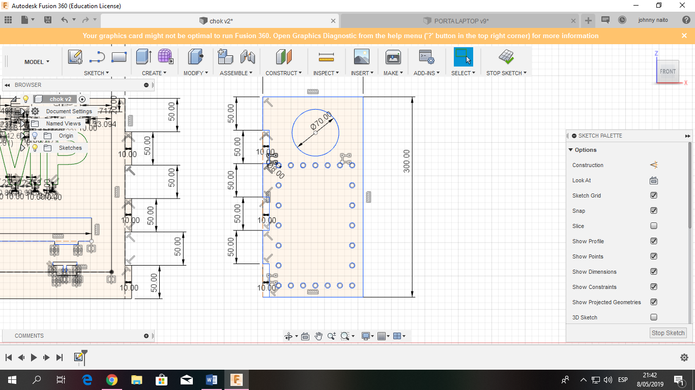Toggle the Sketch Grid checkbox
Image resolution: width=695 pixels, height=390 pixels.
coord(654,196)
